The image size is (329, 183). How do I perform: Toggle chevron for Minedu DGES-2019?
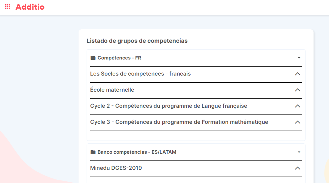click(297, 168)
